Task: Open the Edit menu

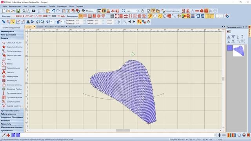Action: click(x=15, y=6)
